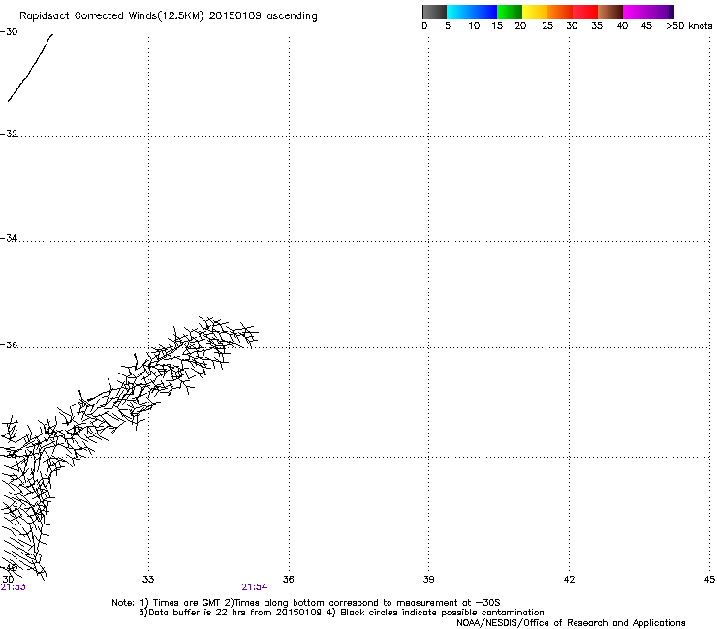
Task: Click the longitude label '42'
Action: pyautogui.click(x=569, y=580)
